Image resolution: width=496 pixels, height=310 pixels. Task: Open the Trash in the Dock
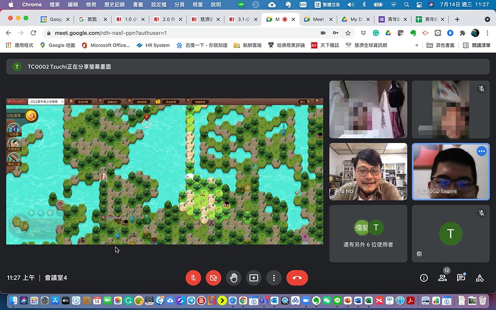point(482,300)
